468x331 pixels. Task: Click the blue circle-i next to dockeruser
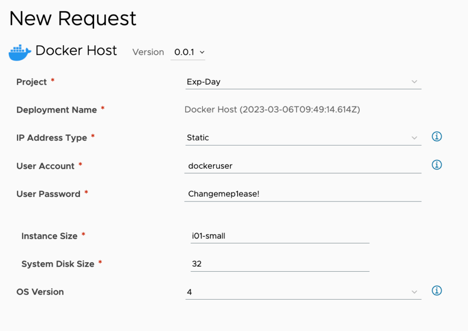pos(436,165)
